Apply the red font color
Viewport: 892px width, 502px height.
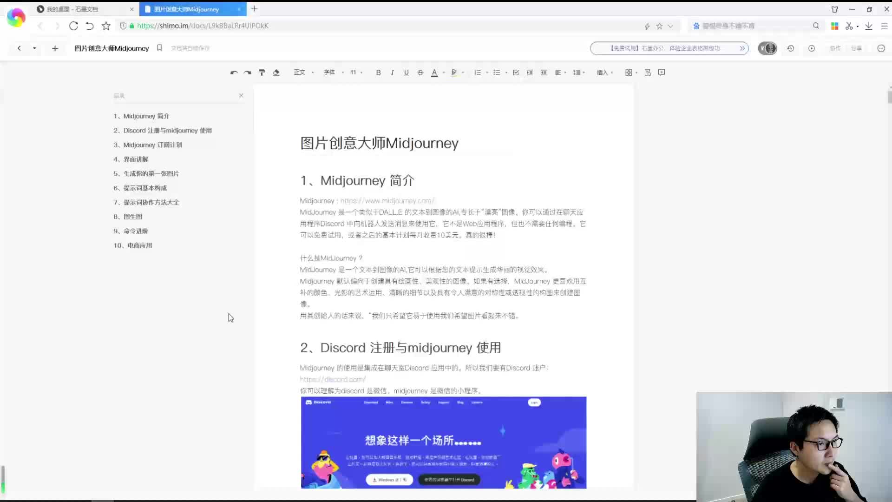click(x=434, y=73)
